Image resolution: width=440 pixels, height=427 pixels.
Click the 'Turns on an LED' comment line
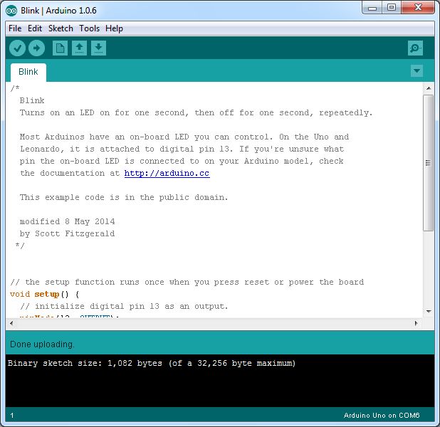point(196,112)
